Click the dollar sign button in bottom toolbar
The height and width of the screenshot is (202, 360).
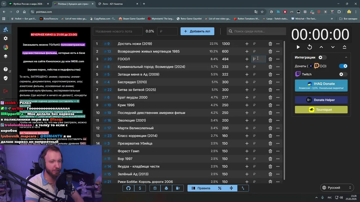pos(140,188)
